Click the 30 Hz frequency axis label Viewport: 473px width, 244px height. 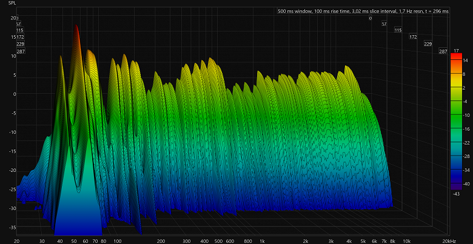pos(42,241)
